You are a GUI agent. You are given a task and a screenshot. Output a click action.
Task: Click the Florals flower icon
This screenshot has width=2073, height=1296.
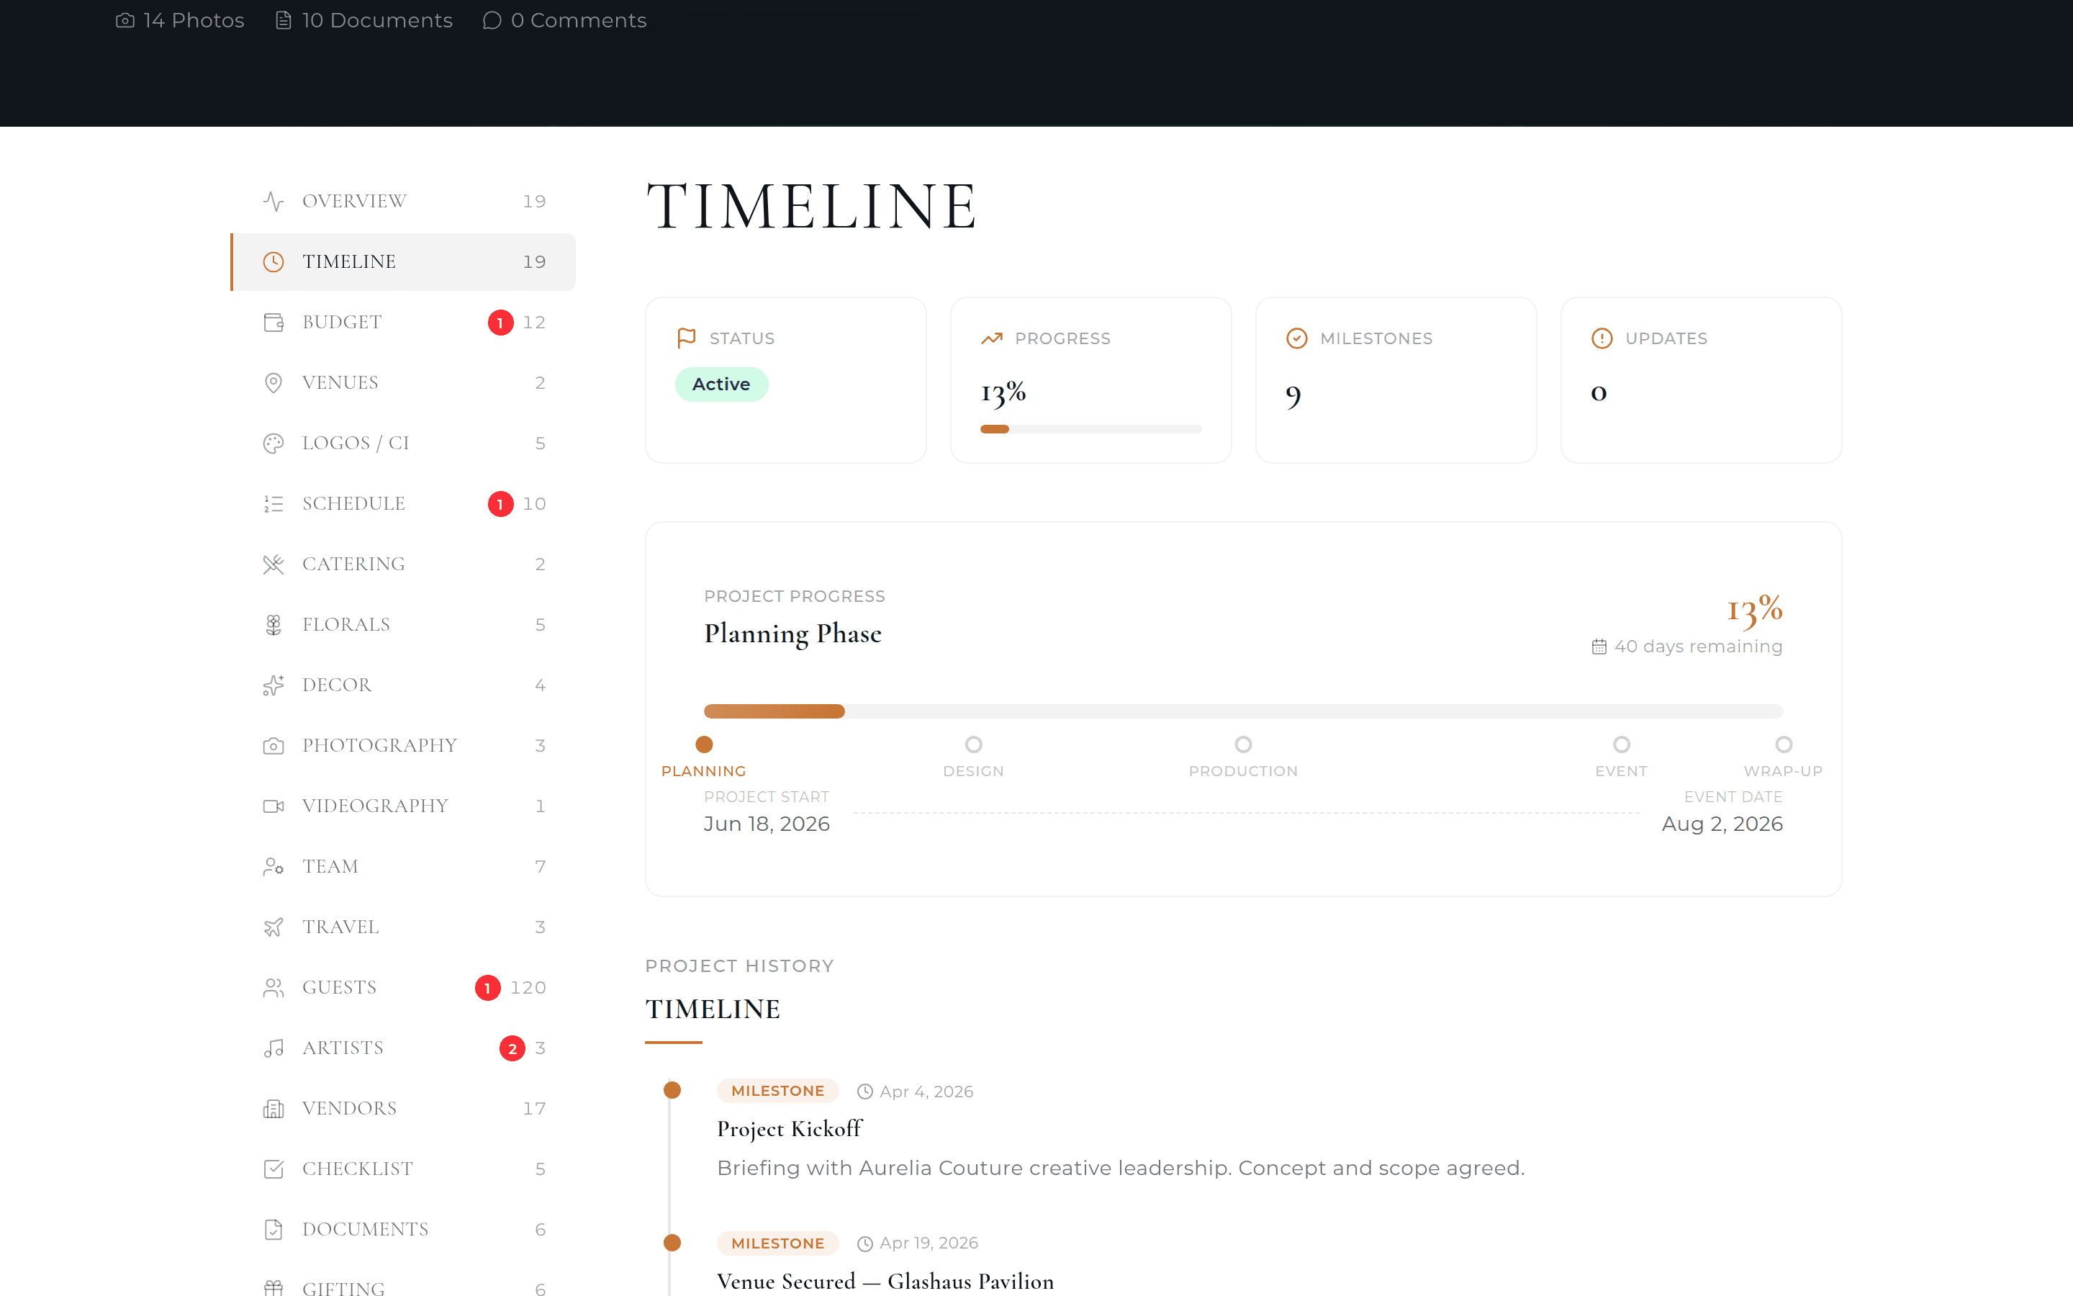pyautogui.click(x=274, y=625)
